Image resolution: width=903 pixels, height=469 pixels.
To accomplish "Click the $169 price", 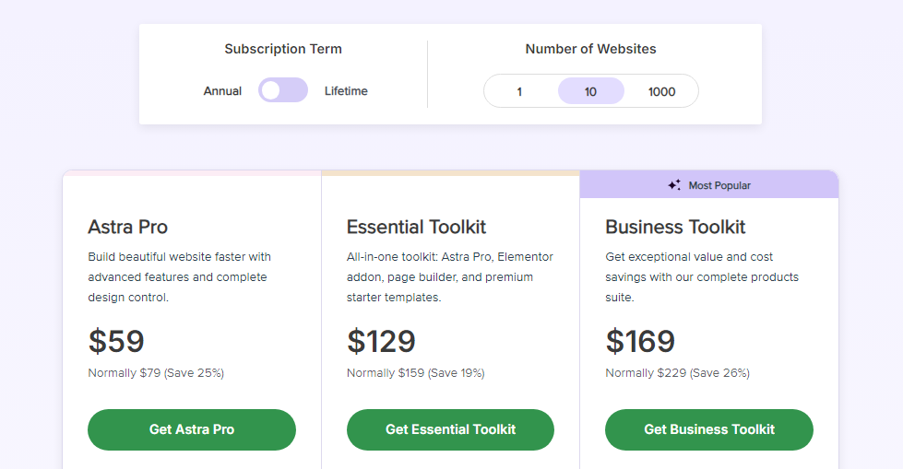I will [x=640, y=341].
